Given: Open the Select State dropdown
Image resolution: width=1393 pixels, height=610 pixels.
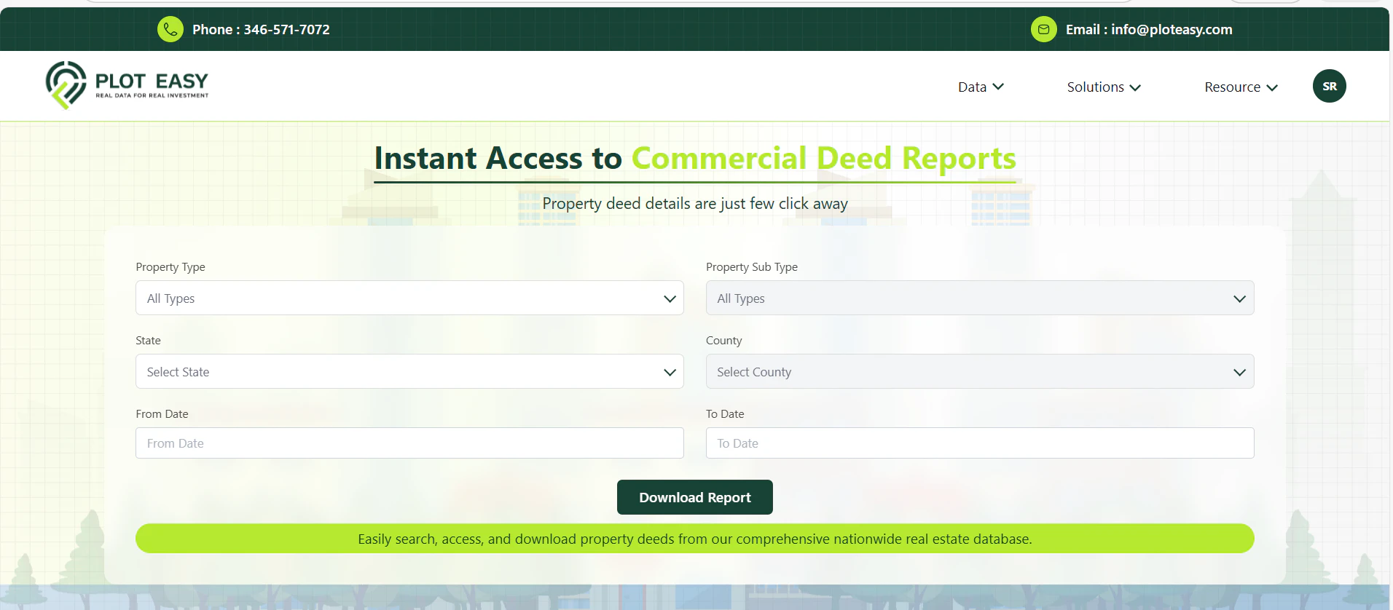Looking at the screenshot, I should click(x=409, y=371).
